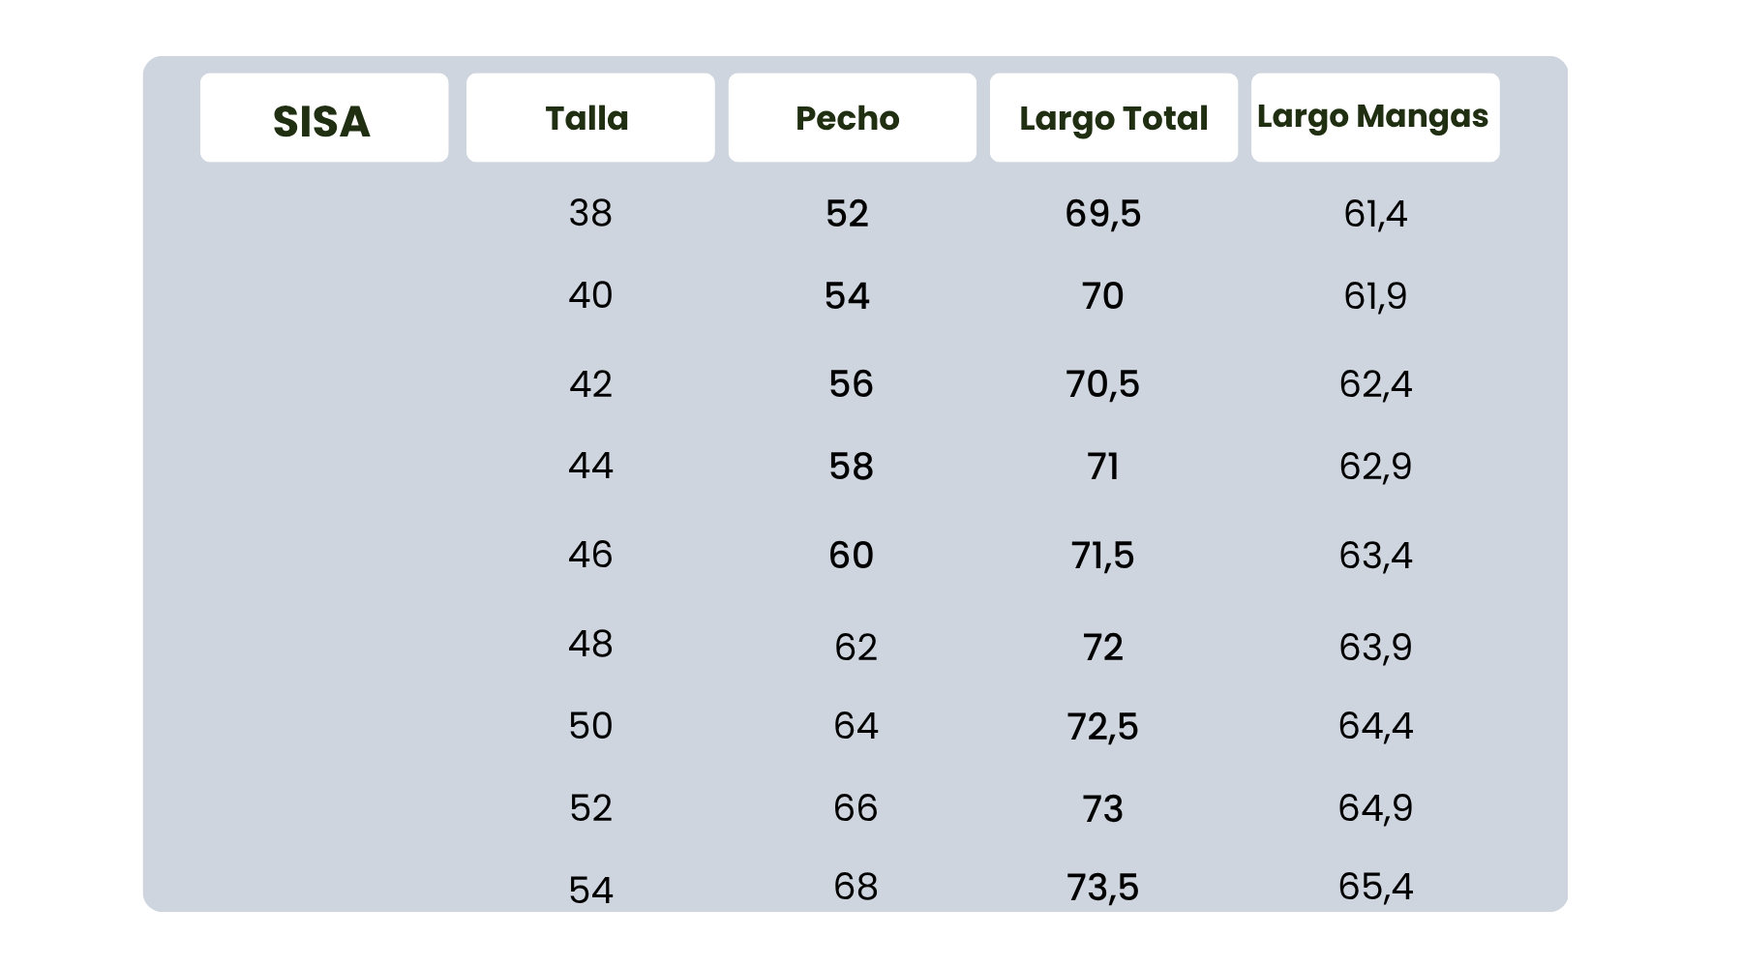Select Largo Mangas value 62,9

[1375, 467]
